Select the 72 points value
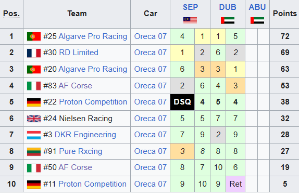Image resolution: width=299 pixels, height=196 pixels. point(285,36)
